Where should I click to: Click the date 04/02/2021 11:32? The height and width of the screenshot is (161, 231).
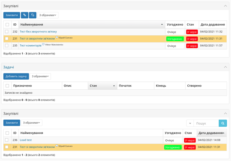pyautogui.click(x=211, y=32)
